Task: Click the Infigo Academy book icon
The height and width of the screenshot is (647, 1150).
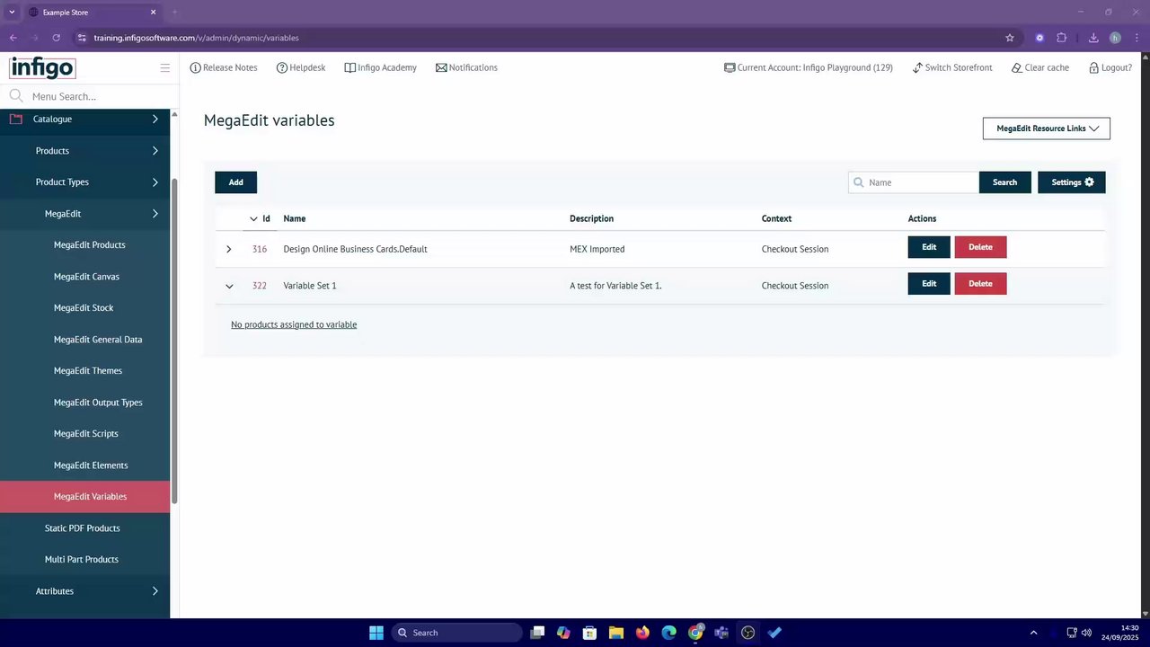Action: [x=350, y=67]
